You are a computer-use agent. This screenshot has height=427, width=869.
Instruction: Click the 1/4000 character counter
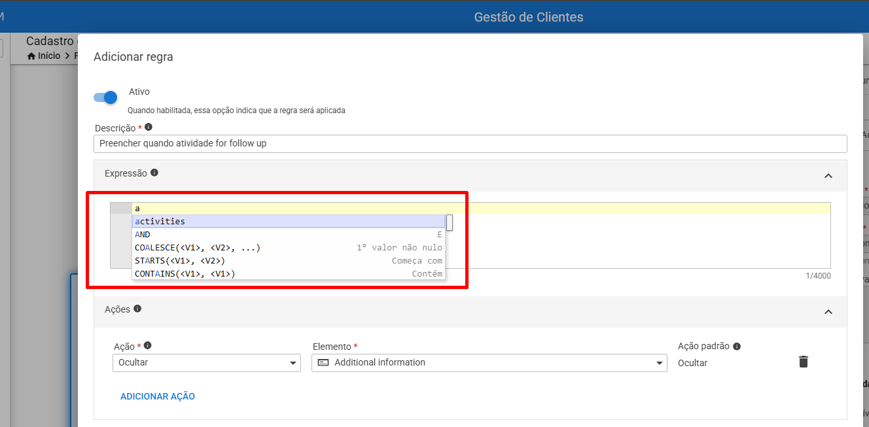tap(818, 276)
